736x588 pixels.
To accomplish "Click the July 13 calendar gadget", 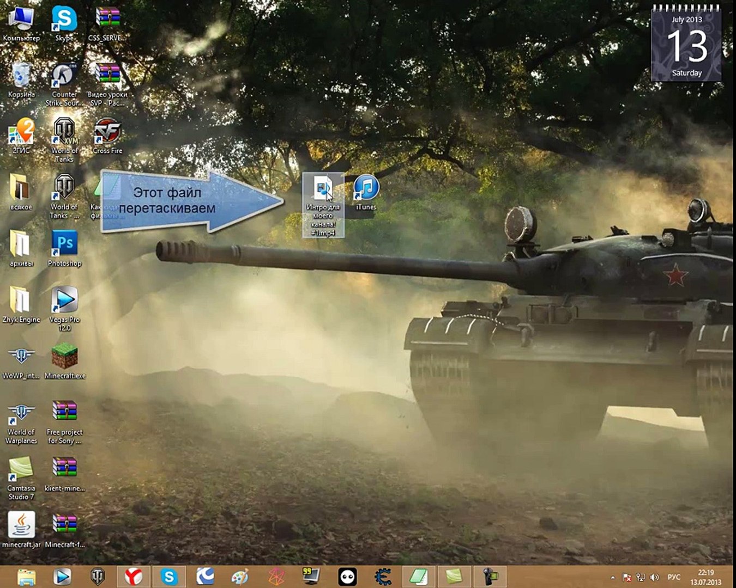I will [x=686, y=45].
